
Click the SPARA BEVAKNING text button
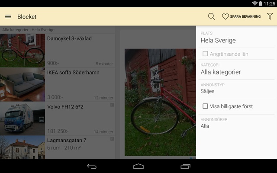(245, 16)
